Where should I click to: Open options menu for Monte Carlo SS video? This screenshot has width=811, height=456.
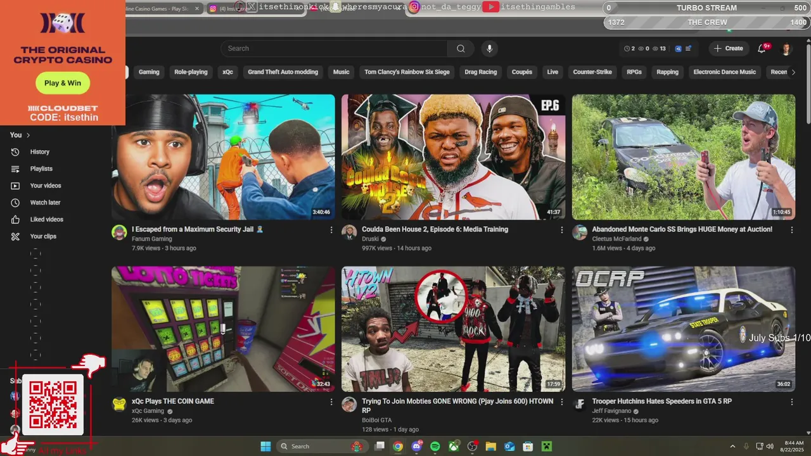[791, 230]
